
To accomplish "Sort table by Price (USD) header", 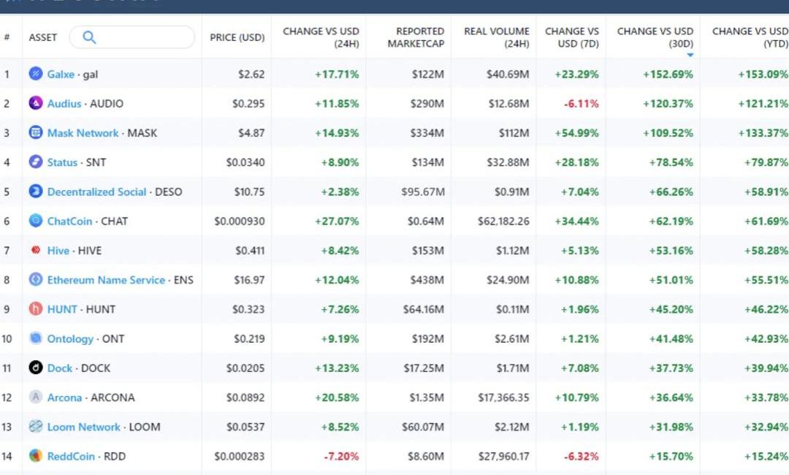I will 237,37.
